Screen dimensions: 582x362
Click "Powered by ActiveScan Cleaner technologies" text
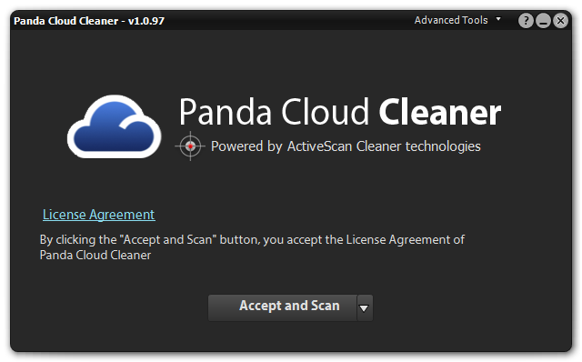pos(346,146)
